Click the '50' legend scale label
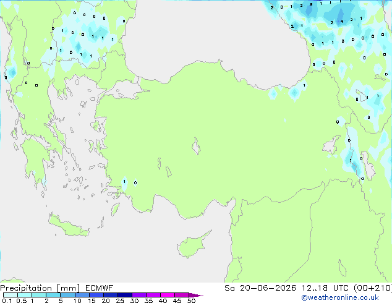The height and width of the screenshot is (303, 392). point(192,301)
